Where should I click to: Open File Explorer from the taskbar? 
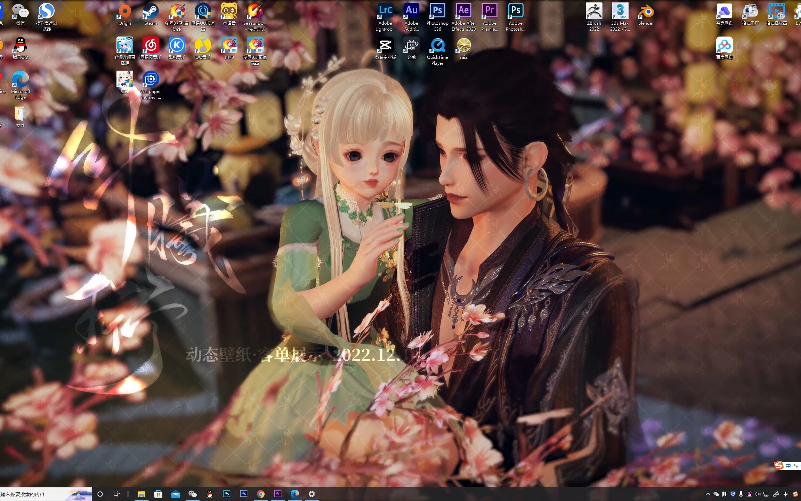[141, 494]
